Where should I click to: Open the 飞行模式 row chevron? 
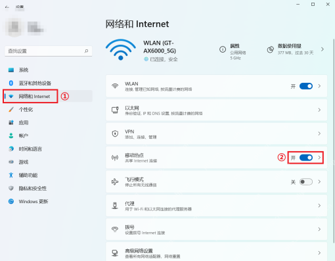[x=319, y=181]
